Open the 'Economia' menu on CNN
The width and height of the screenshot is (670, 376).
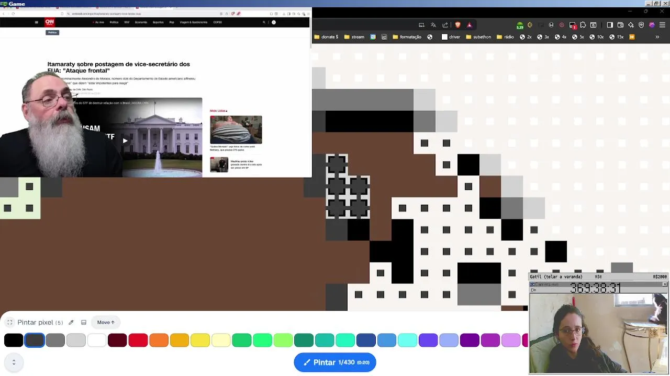coord(141,22)
